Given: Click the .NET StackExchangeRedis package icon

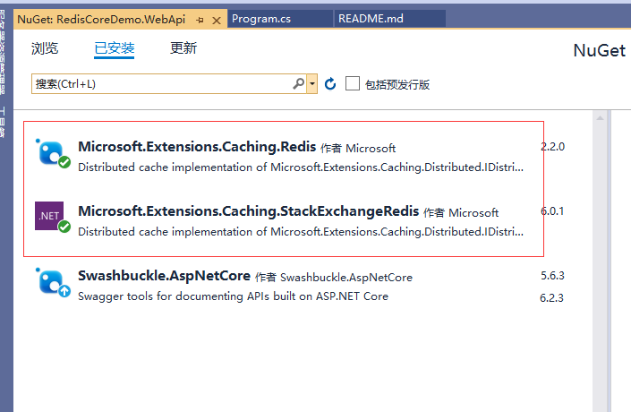Looking at the screenshot, I should pos(53,217).
